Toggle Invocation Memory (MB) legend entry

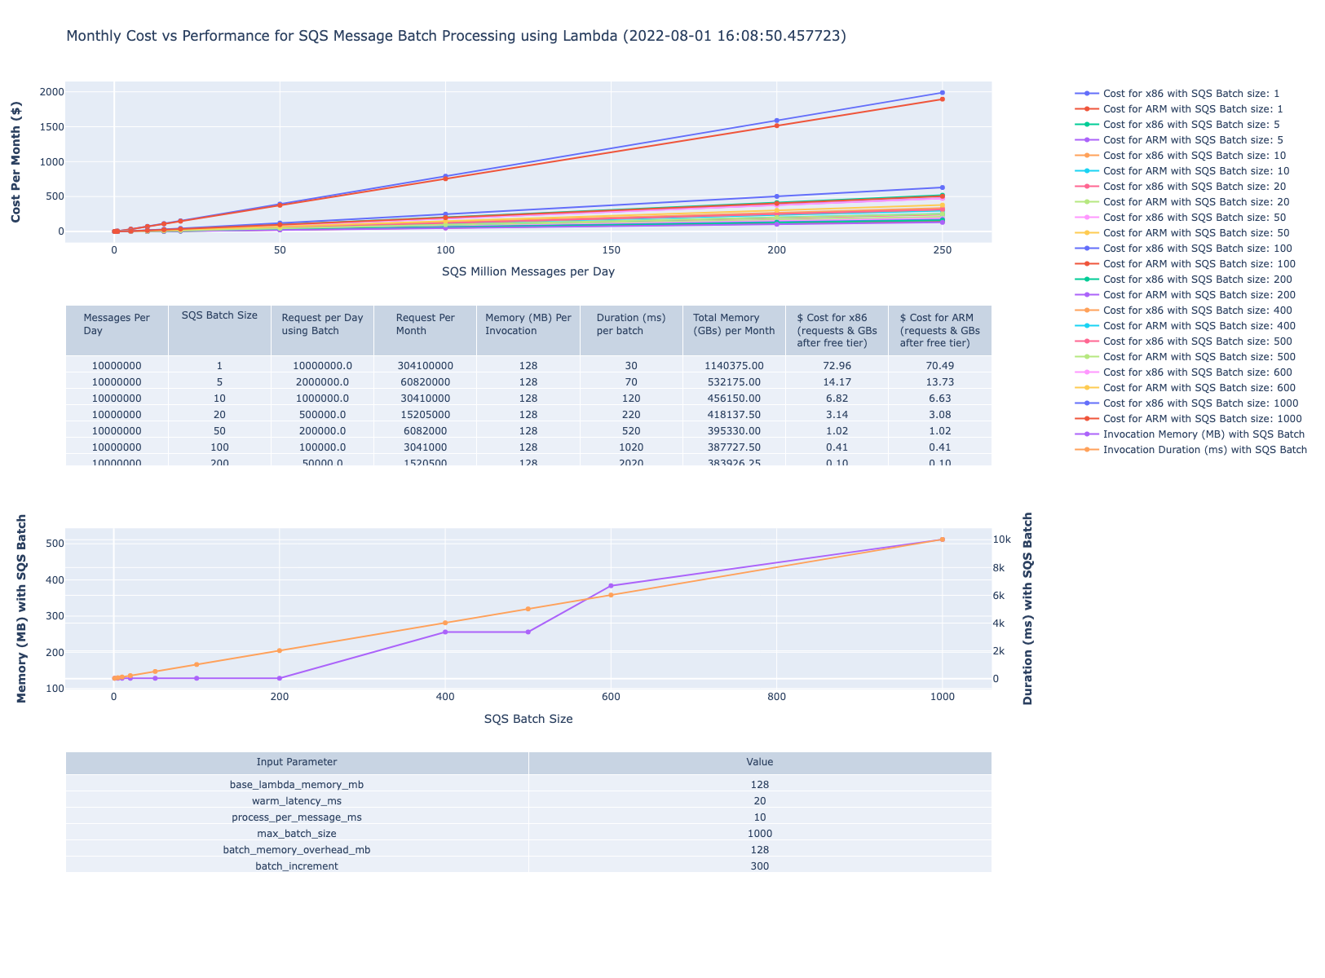(1190, 434)
